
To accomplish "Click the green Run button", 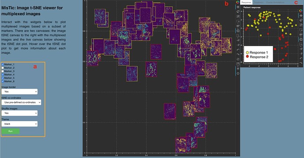I will tap(11, 131).
